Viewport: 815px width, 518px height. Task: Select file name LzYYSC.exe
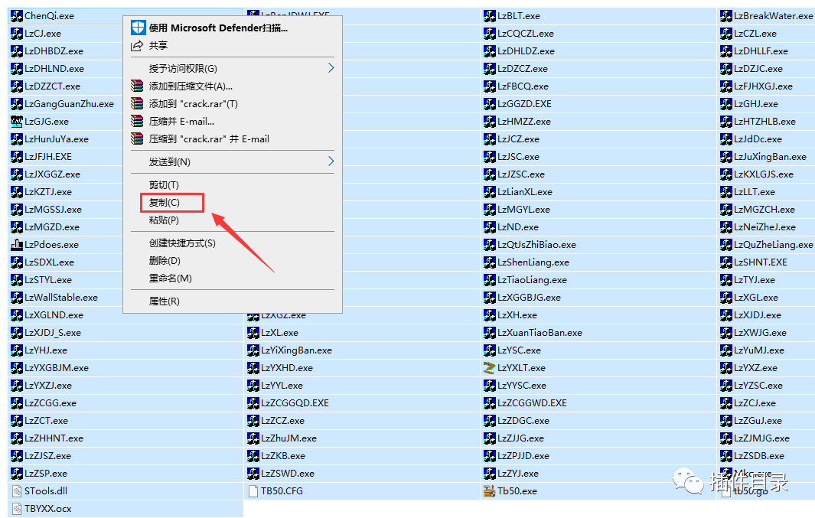pos(522,386)
